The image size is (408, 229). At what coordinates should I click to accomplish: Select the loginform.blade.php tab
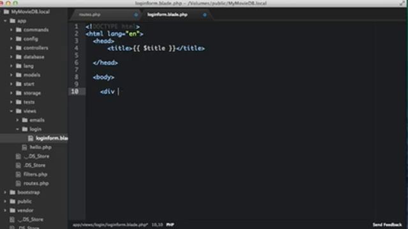pos(167,15)
